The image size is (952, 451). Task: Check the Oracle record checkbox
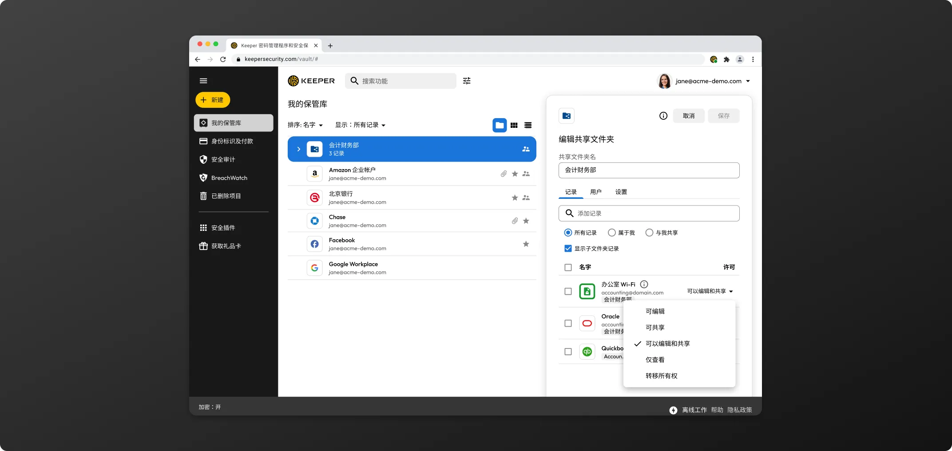pos(568,323)
